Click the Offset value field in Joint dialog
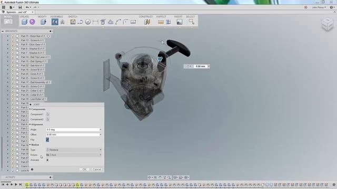Image resolution: width=337 pixels, height=189 pixels. 73,134
